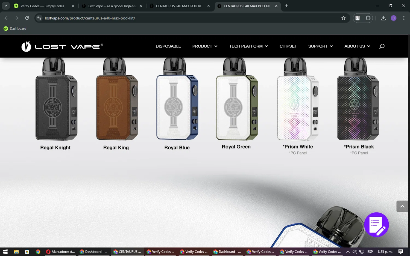
Task: Expand the TECH PLATFORM menu
Action: click(248, 46)
